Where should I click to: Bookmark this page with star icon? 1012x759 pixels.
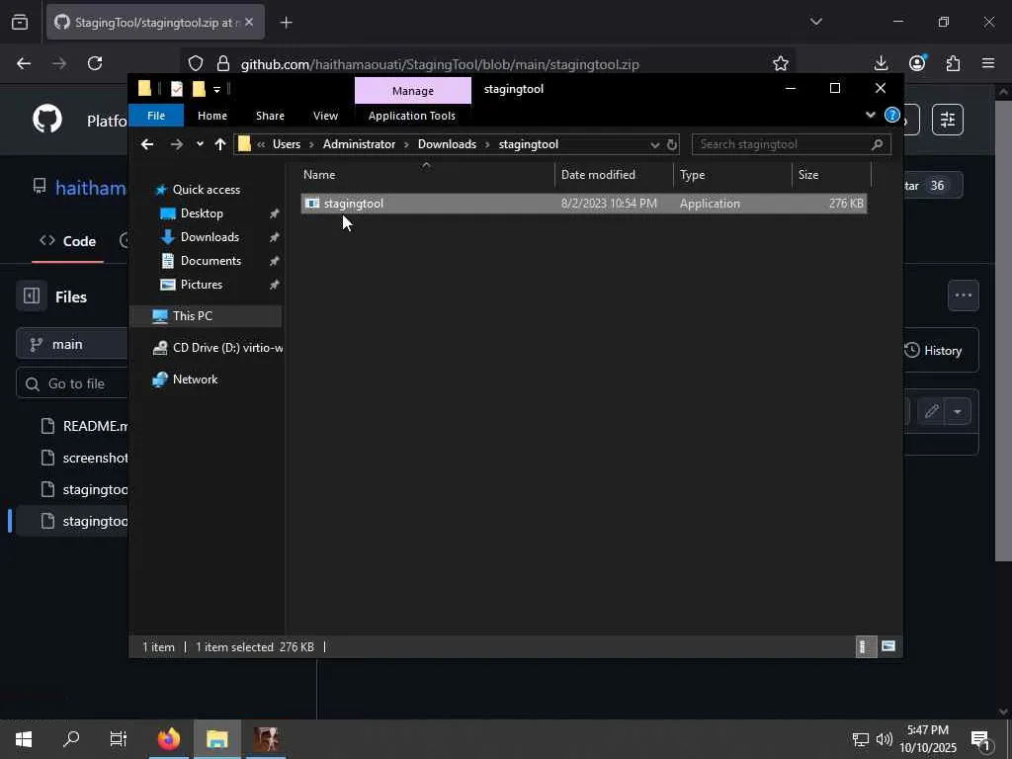tap(781, 63)
